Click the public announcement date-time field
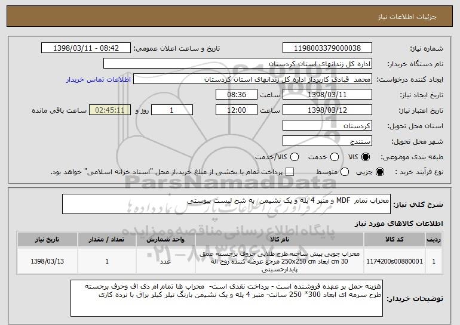This screenshot has height=325, width=460. point(86,48)
